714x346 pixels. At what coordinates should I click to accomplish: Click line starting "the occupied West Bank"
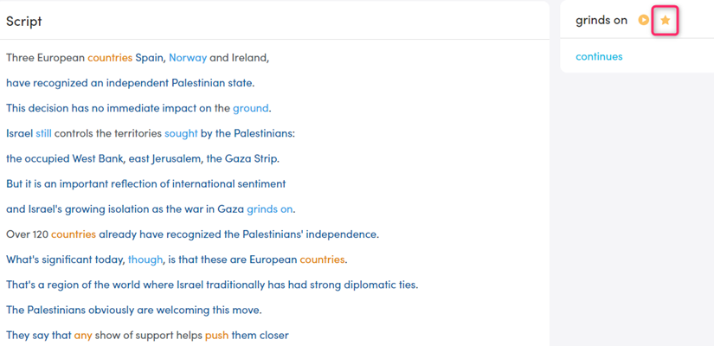click(x=143, y=159)
